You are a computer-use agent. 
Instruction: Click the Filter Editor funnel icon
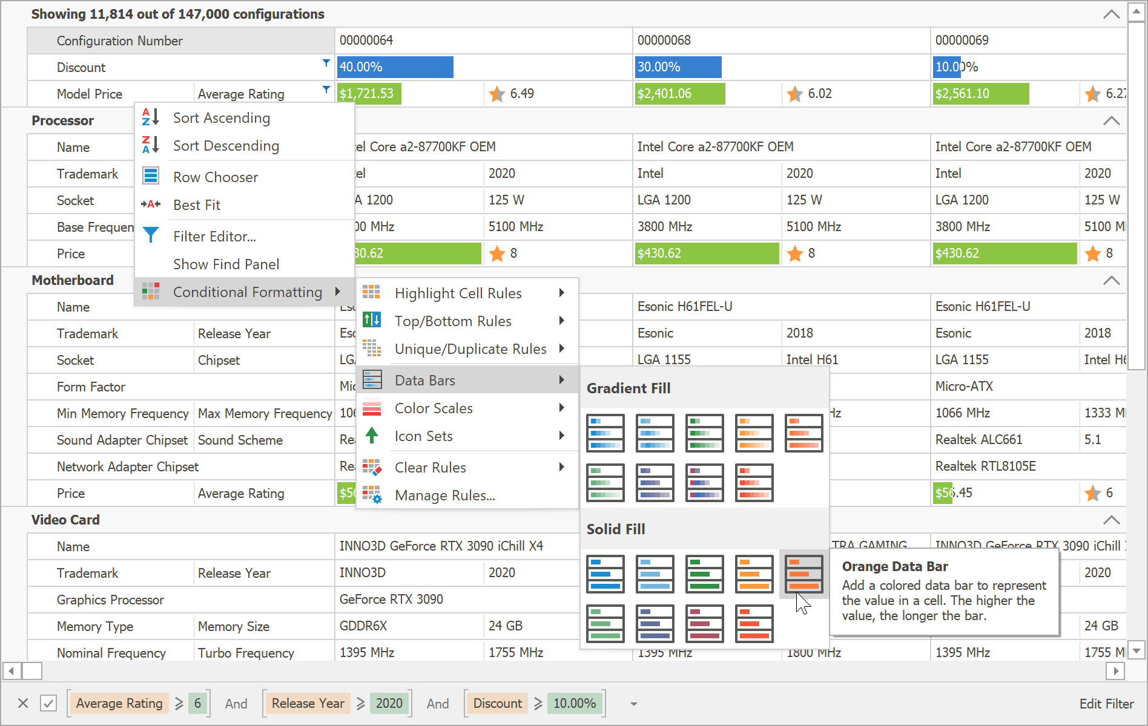tap(150, 235)
